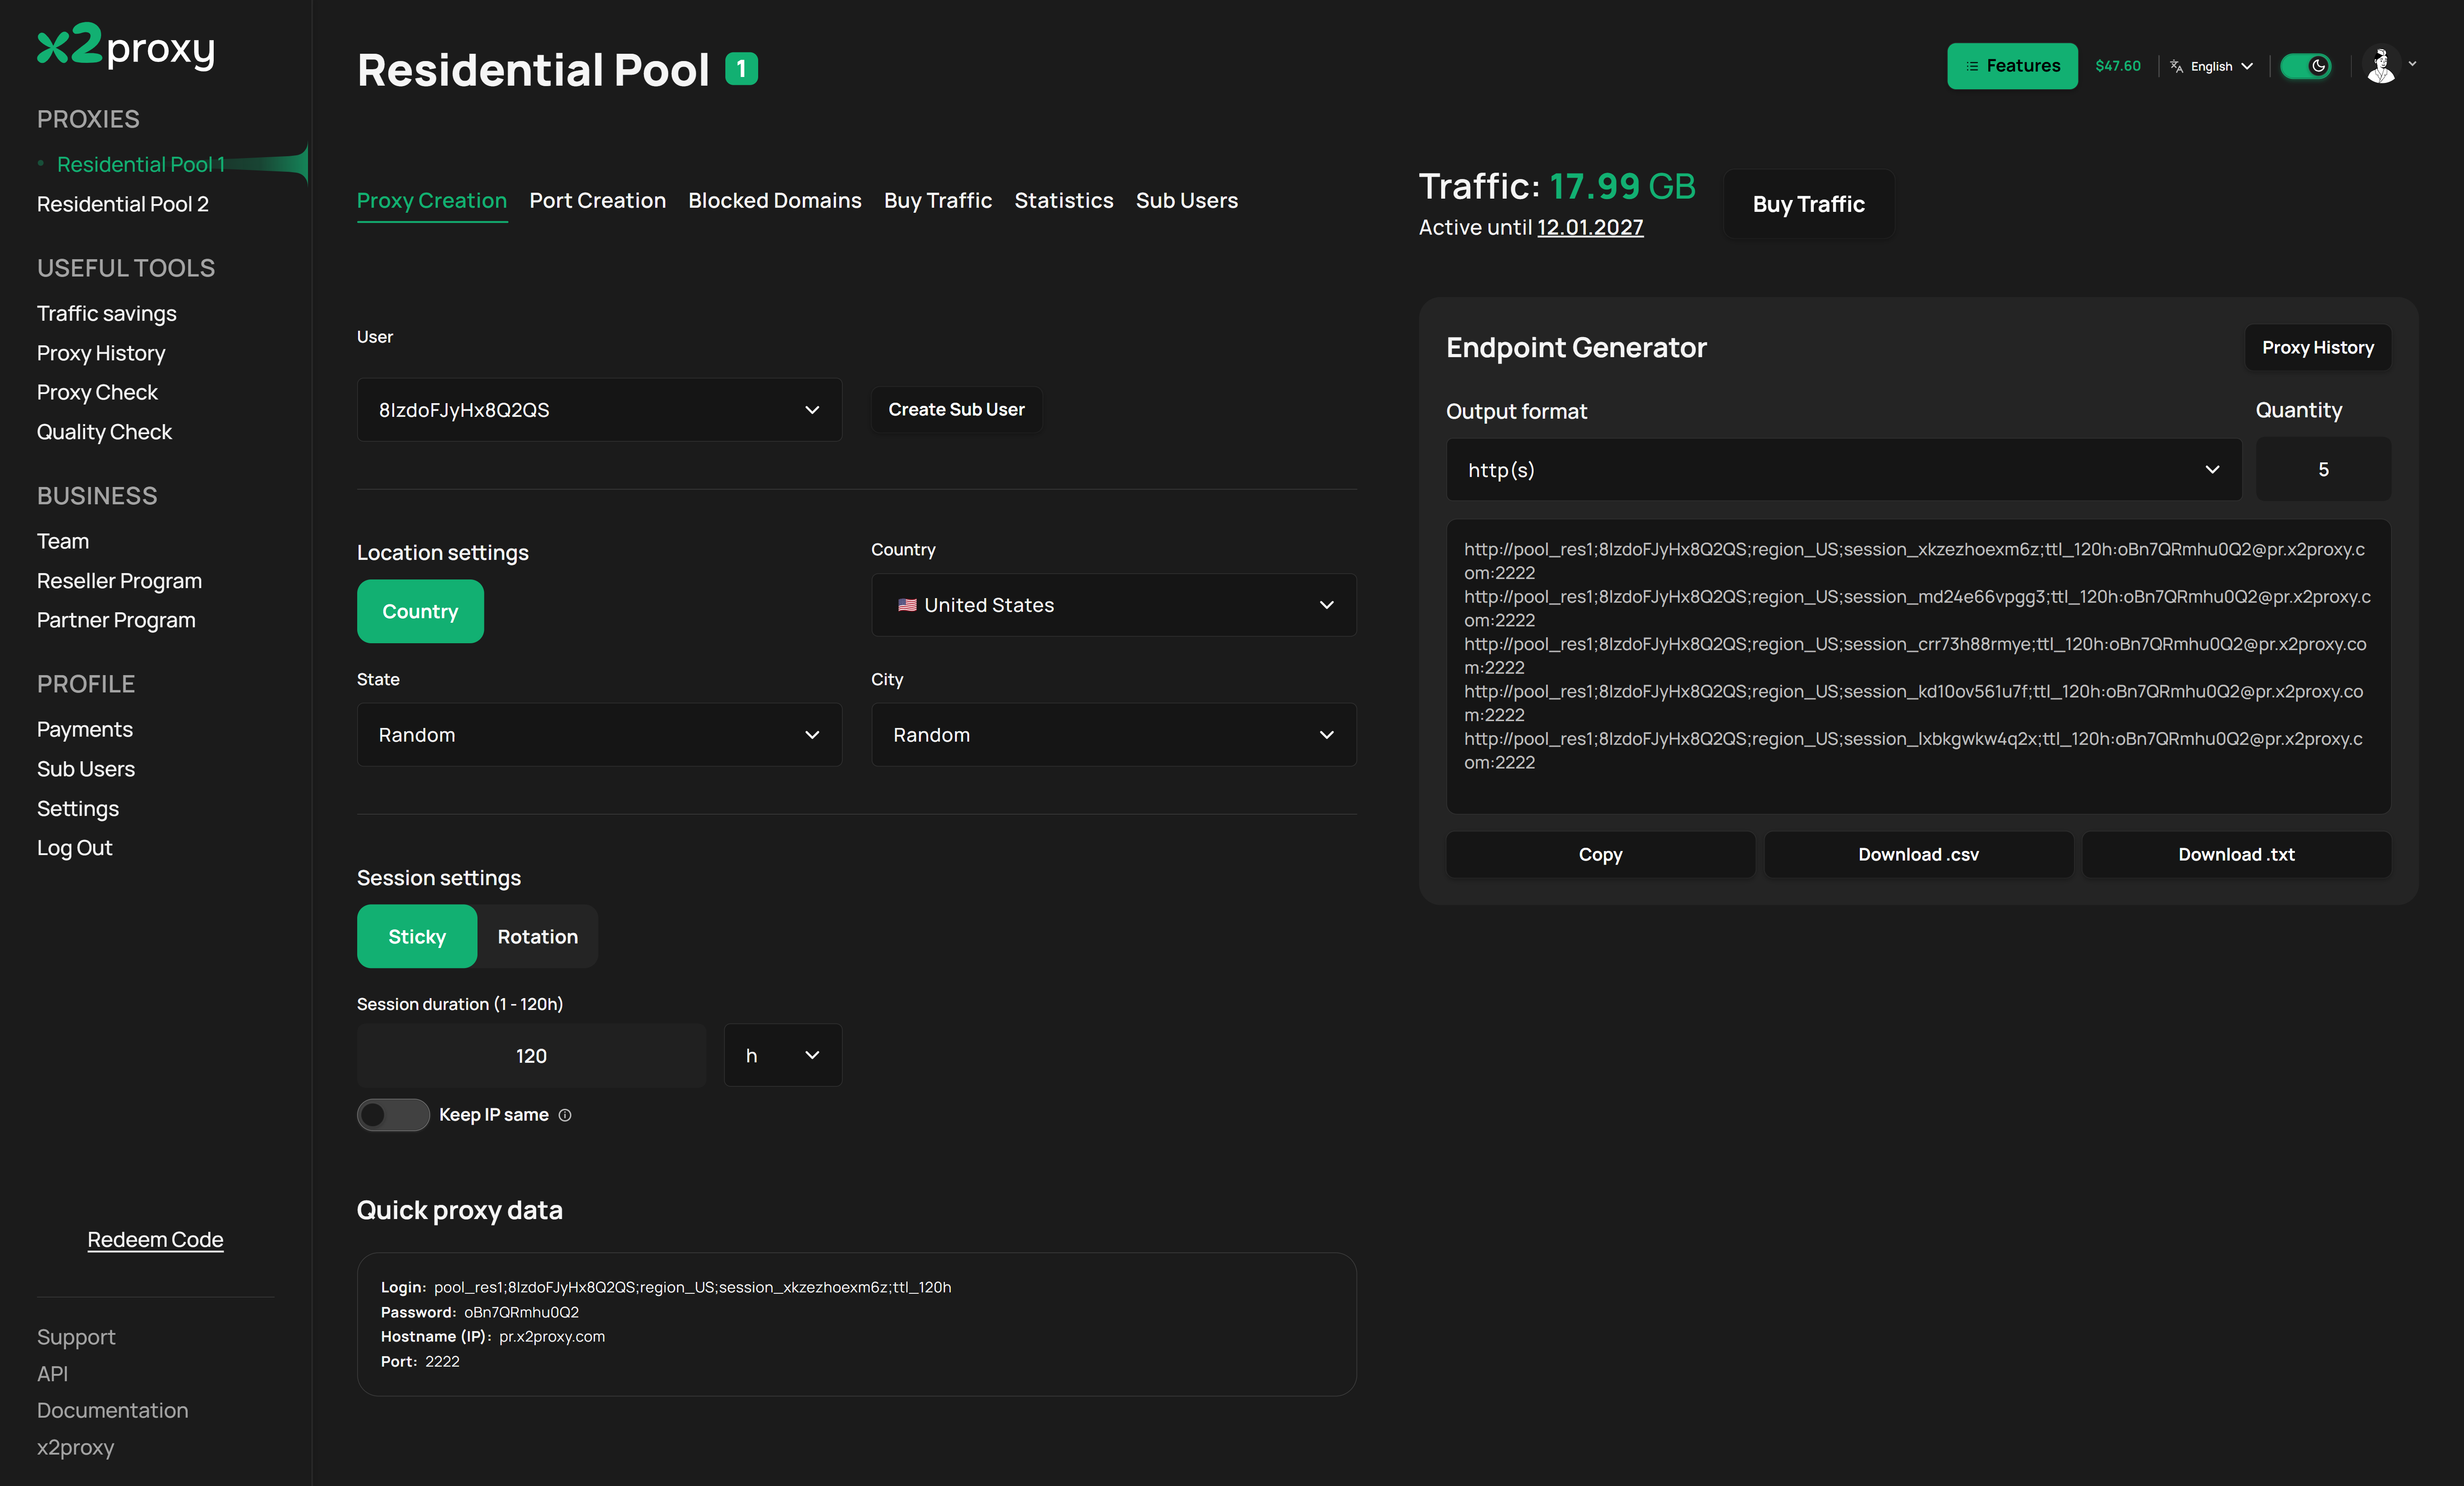Expand the State dropdown
2464x1486 pixels.
click(599, 735)
